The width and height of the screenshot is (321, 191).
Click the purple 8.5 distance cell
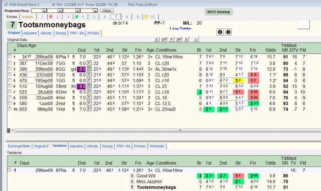81,69
